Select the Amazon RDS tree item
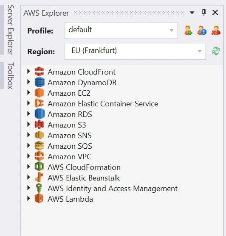The height and width of the screenshot is (236, 226). (70, 114)
